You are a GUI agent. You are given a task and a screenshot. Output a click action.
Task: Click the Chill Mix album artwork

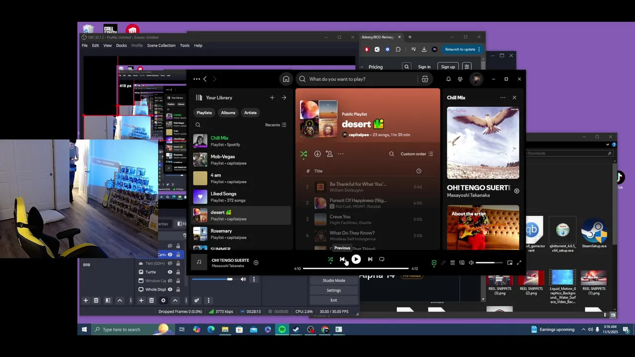click(483, 143)
